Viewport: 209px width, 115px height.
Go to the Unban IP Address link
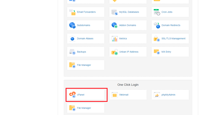coord(129,52)
